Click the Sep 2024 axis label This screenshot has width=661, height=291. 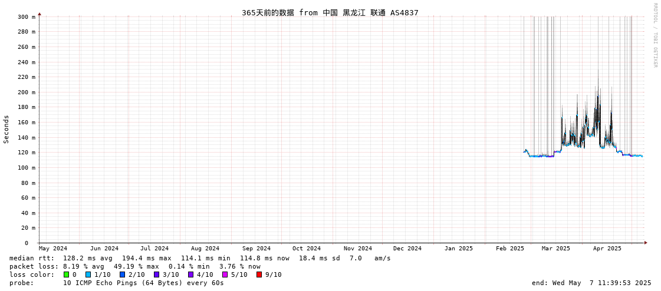click(x=256, y=249)
